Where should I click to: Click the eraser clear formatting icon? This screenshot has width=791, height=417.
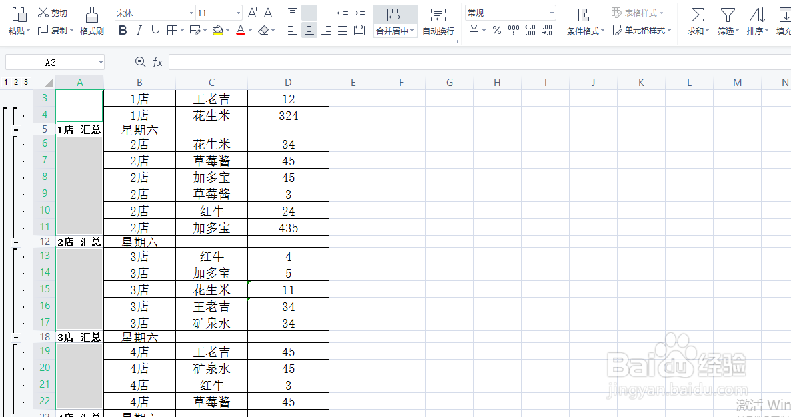pyautogui.click(x=263, y=30)
